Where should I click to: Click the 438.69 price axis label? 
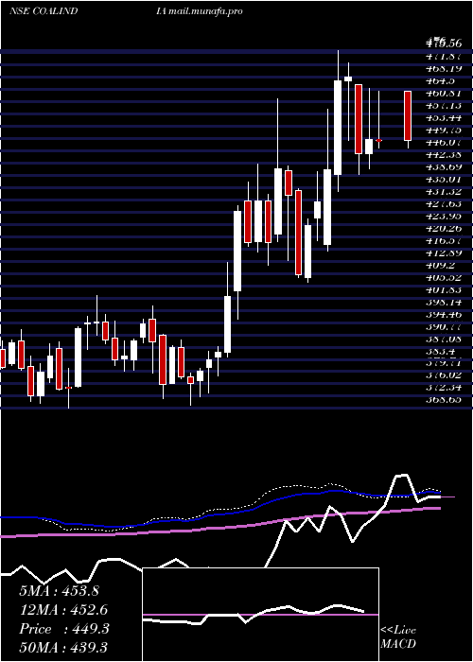pyautogui.click(x=444, y=168)
